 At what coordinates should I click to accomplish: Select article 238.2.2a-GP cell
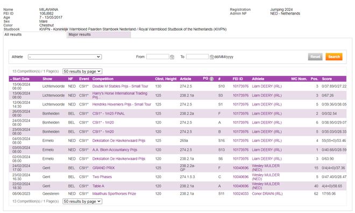(187, 168)
